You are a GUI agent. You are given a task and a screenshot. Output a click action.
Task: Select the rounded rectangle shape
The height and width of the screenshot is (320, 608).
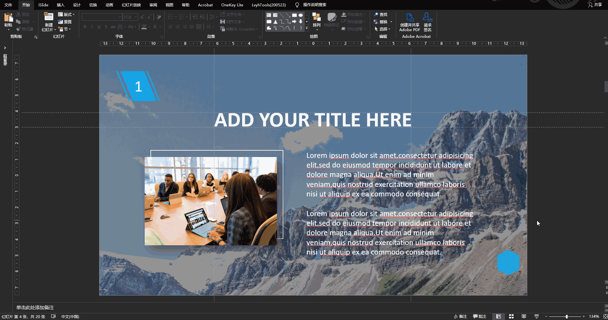pyautogui.click(x=269, y=22)
